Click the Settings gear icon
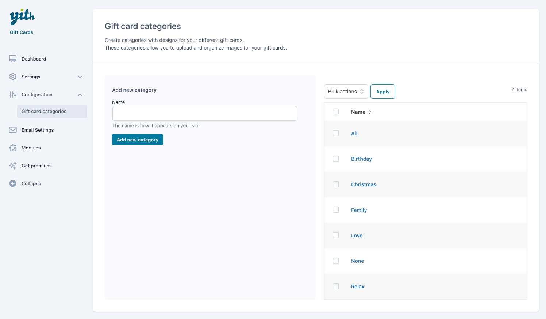 point(13,77)
